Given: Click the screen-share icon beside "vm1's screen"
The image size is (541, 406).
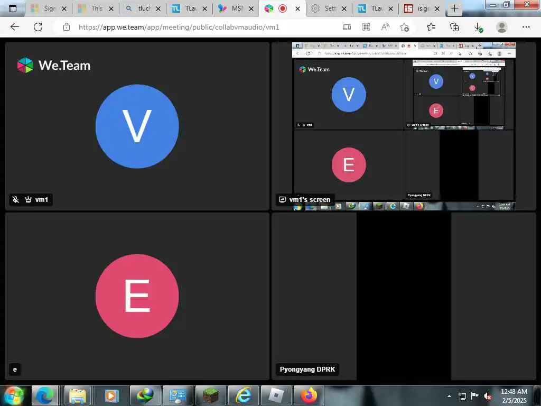Looking at the screenshot, I should [282, 199].
